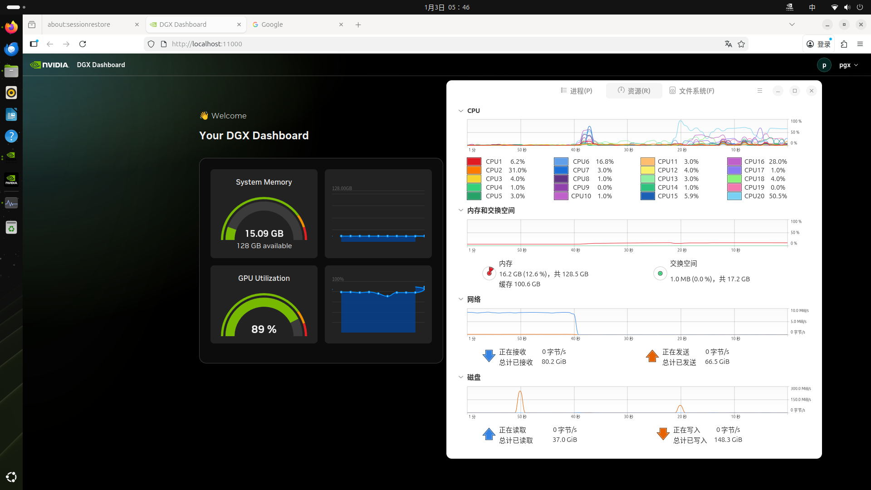The width and height of the screenshot is (871, 490).
Task: Collapse the 网络 section
Action: tap(461, 299)
